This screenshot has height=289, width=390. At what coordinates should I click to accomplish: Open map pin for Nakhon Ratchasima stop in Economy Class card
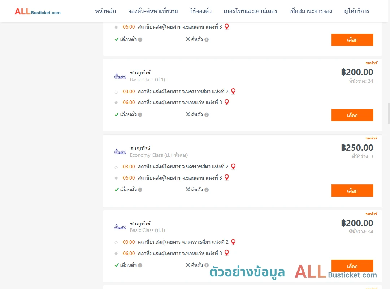coord(233,167)
